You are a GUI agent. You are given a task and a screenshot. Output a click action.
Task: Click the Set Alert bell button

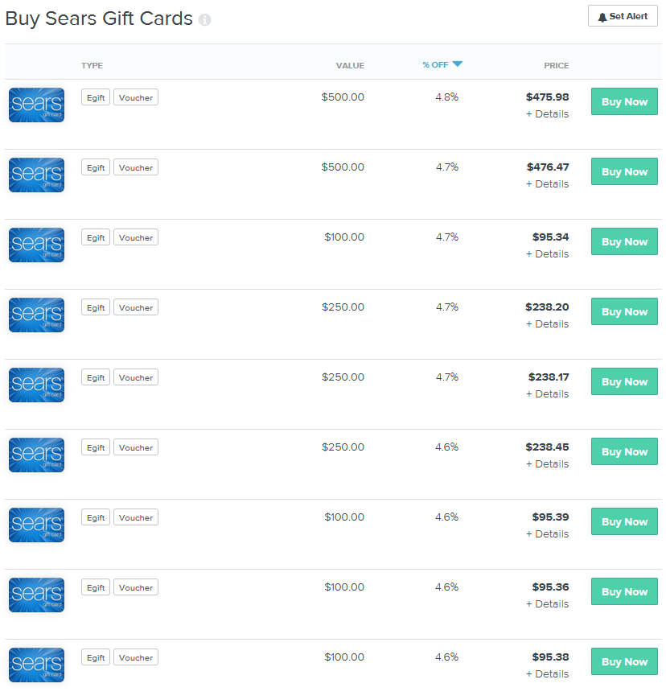623,16
